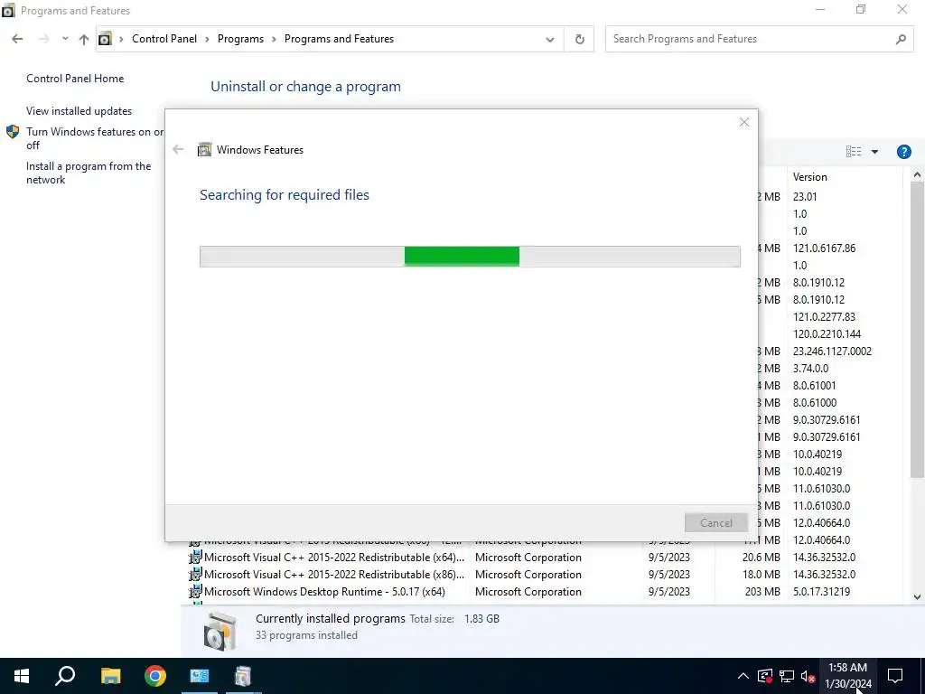This screenshot has height=694, width=925.
Task: Go up one folder level
Action: coord(84,39)
